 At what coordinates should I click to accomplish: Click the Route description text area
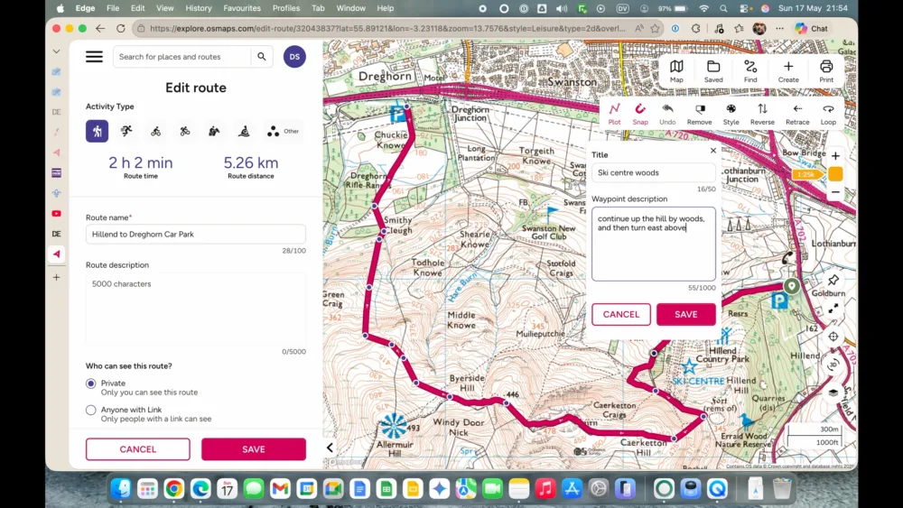pos(195,309)
